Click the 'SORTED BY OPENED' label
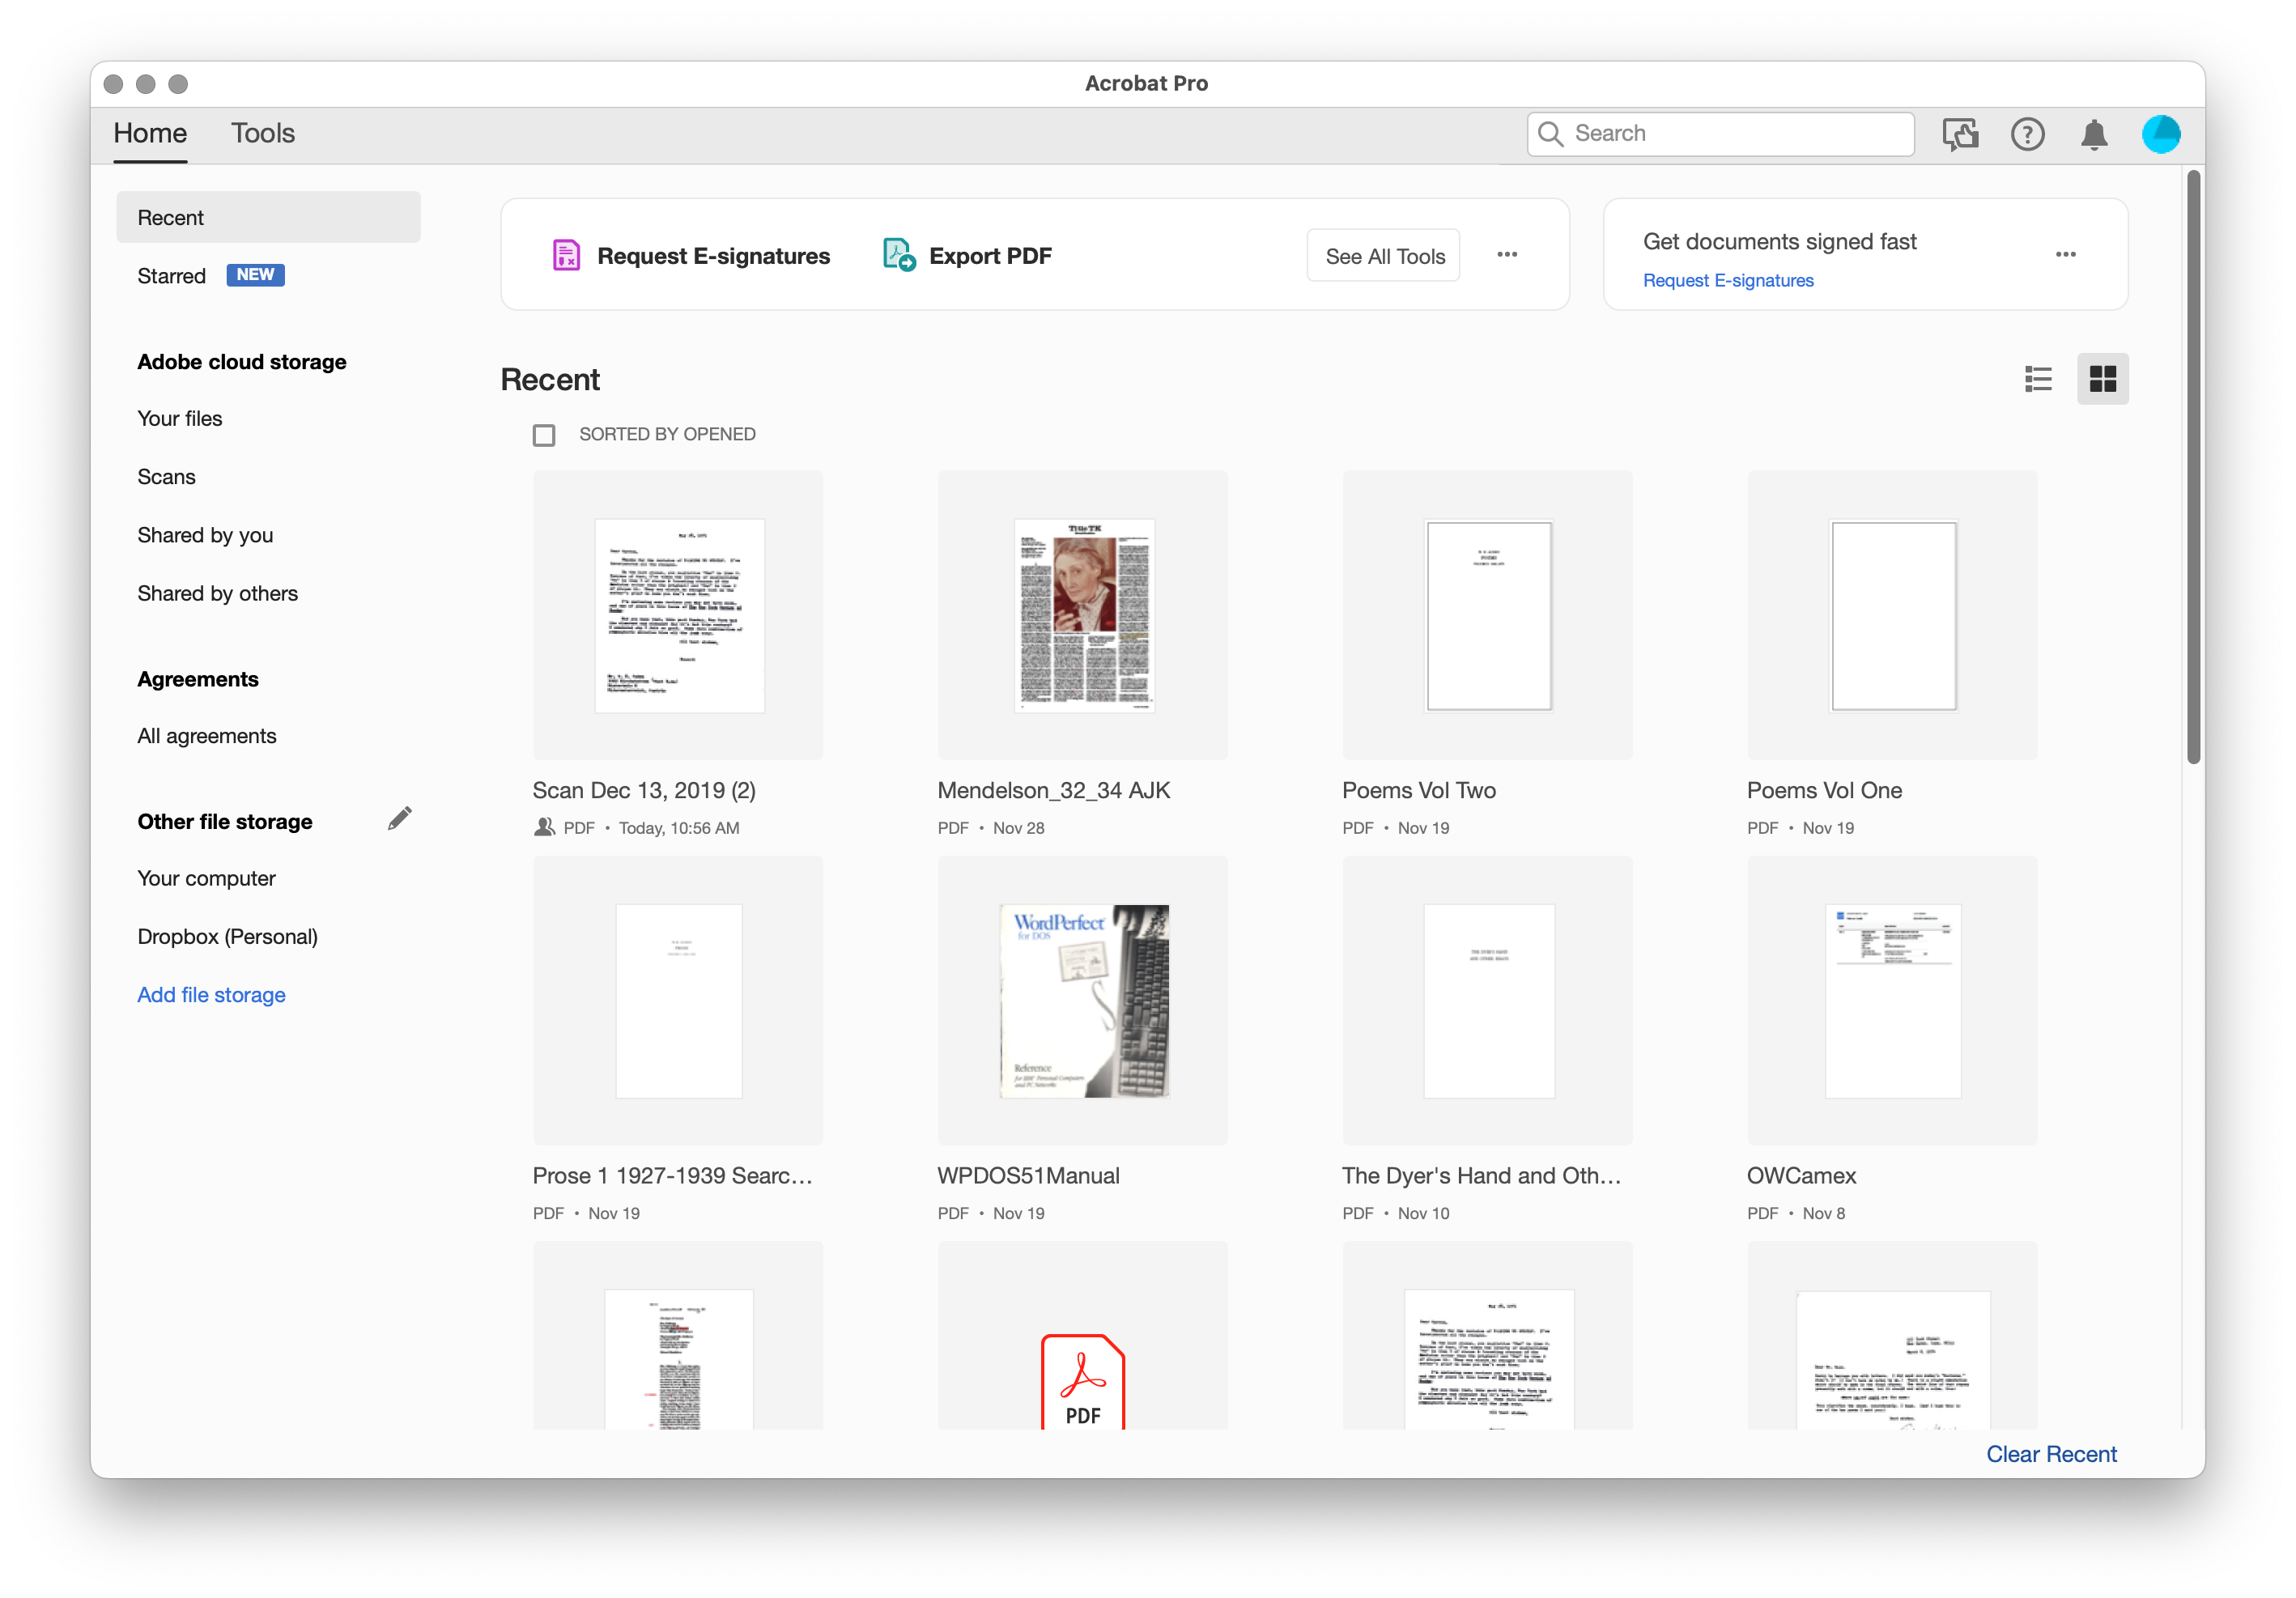The height and width of the screenshot is (1598, 2296). pos(667,435)
